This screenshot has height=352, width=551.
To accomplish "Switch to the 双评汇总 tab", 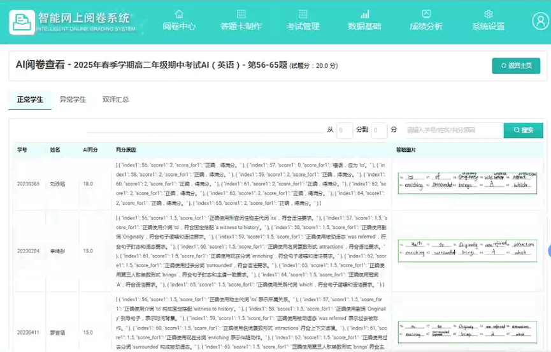I will coord(115,100).
